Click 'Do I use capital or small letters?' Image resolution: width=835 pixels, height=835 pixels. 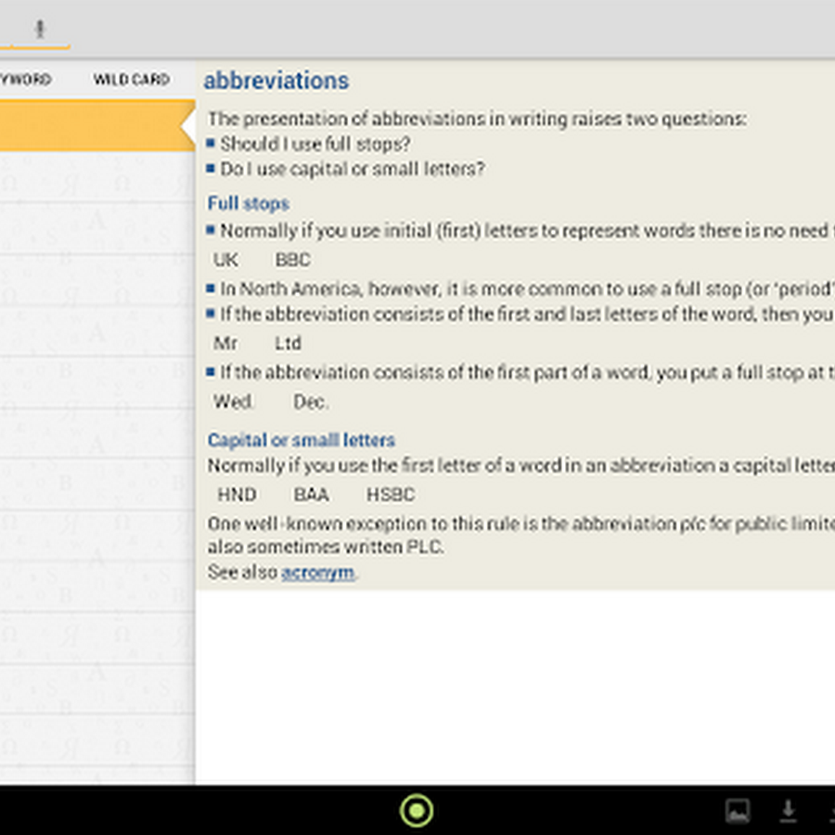click(x=353, y=169)
